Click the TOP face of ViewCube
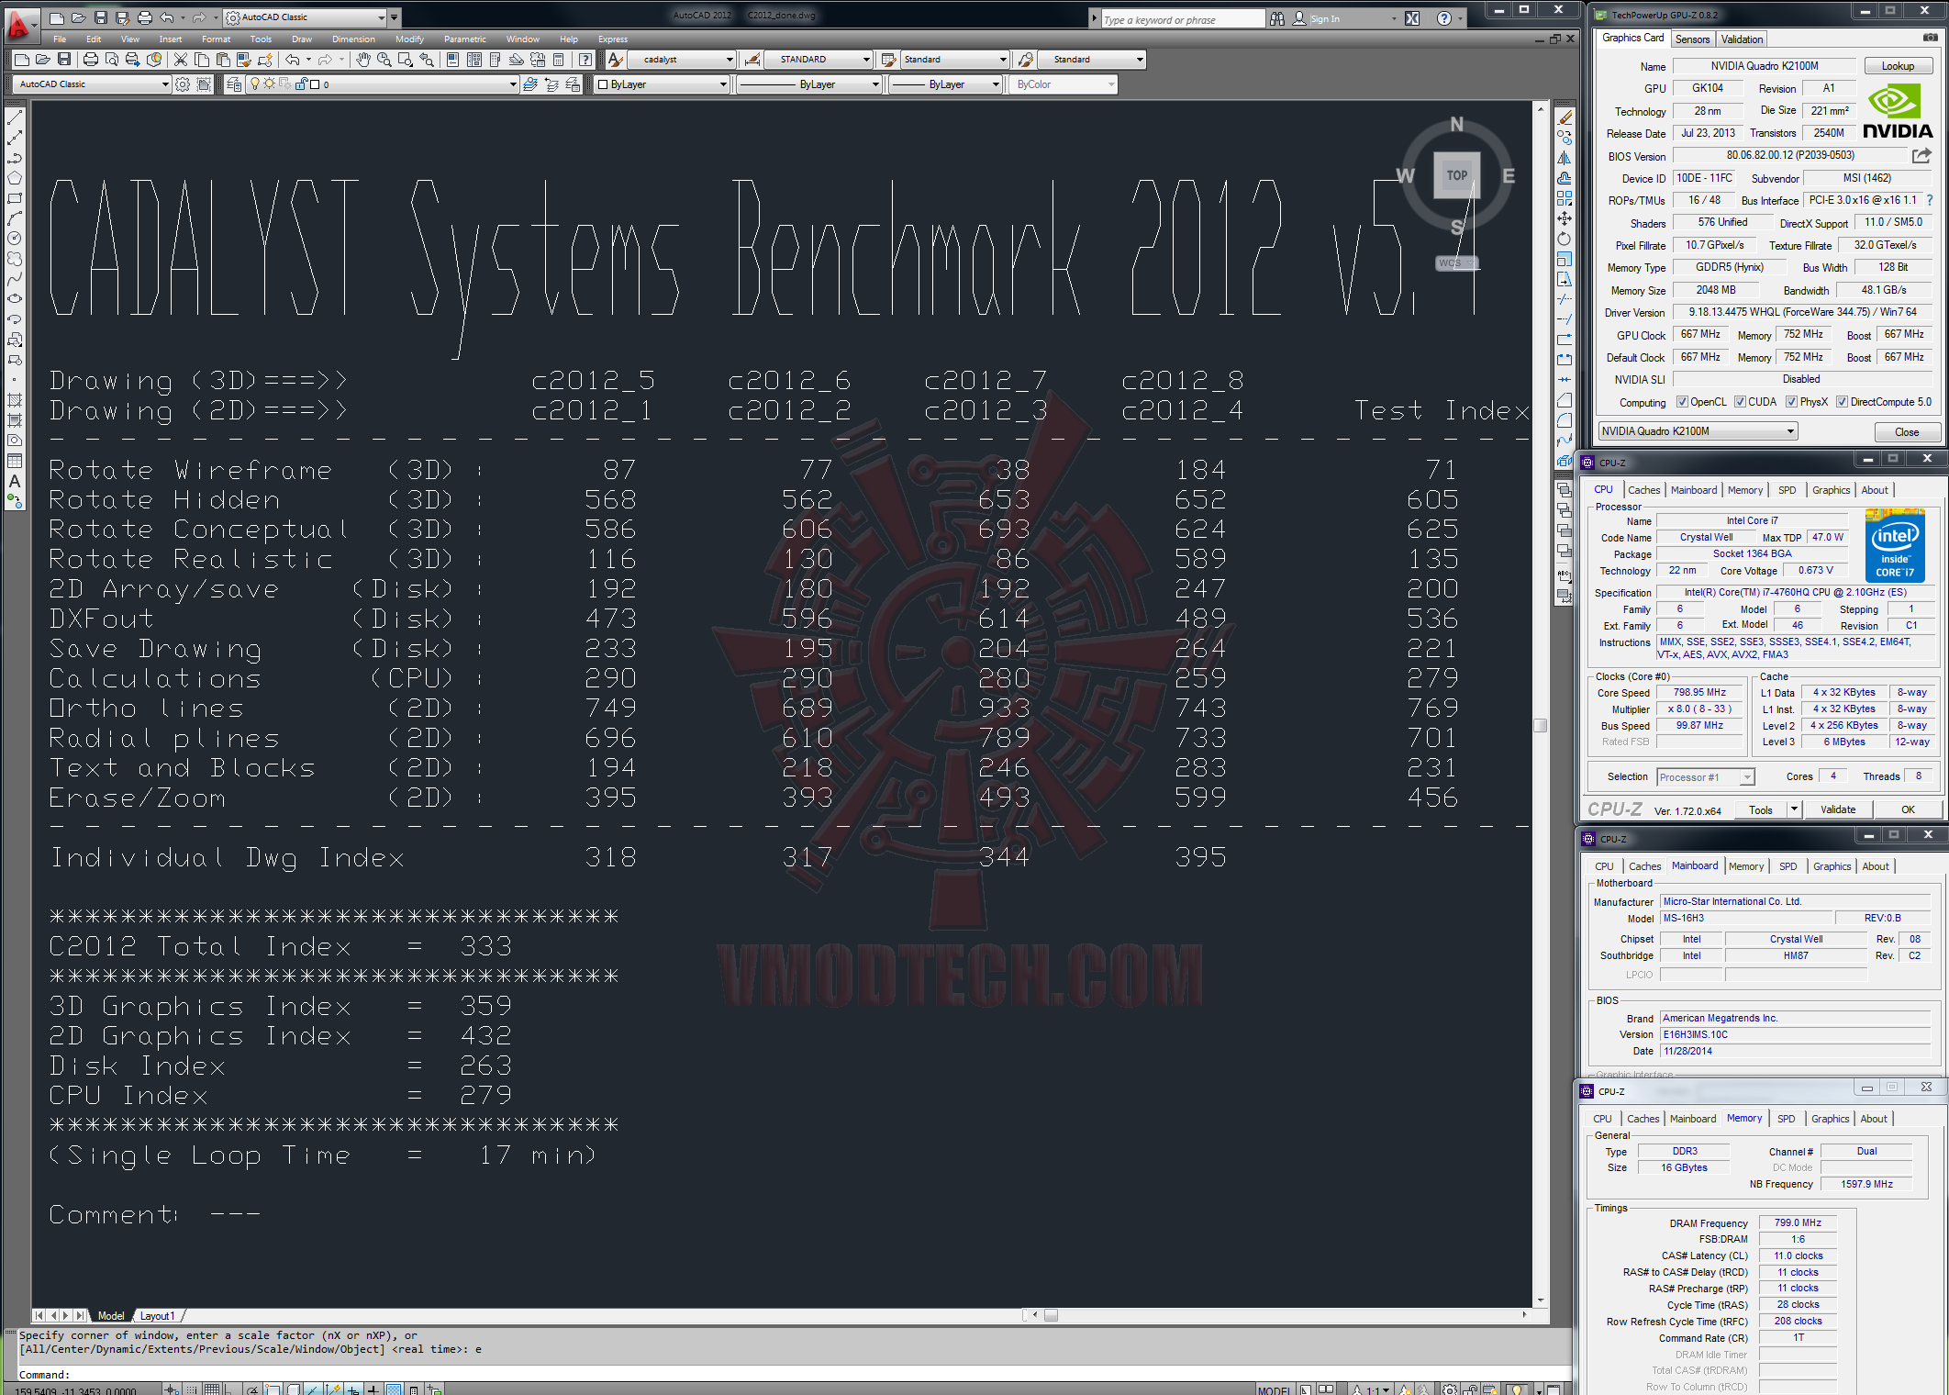This screenshot has height=1395, width=1949. click(x=1456, y=175)
